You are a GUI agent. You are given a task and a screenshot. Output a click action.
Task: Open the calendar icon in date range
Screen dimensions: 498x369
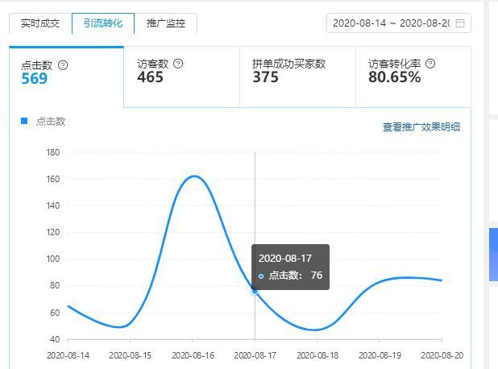coord(460,23)
